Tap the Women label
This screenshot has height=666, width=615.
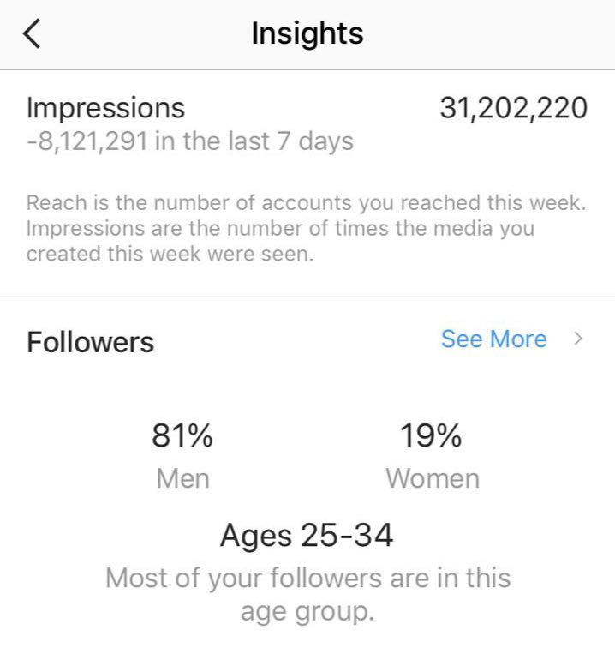[x=432, y=477]
